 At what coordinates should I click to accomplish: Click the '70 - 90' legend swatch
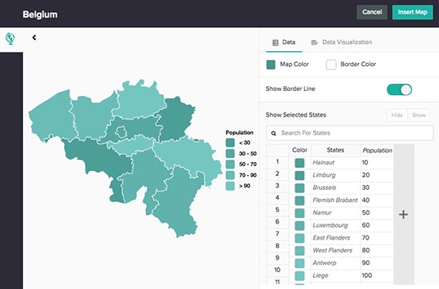coord(230,176)
